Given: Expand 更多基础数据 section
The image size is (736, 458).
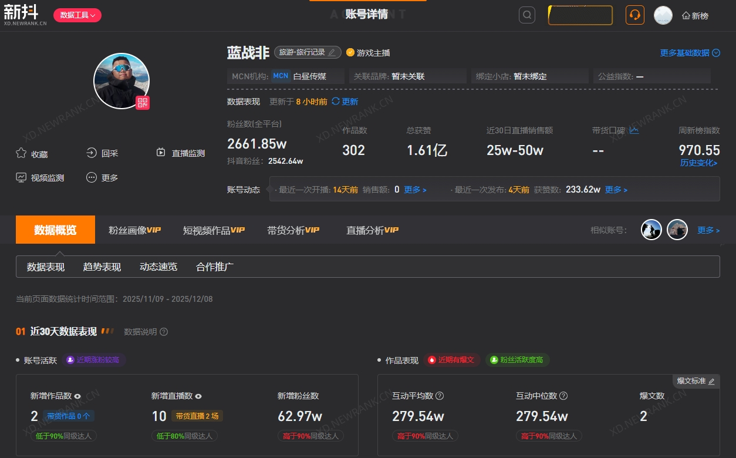Looking at the screenshot, I should point(690,53).
